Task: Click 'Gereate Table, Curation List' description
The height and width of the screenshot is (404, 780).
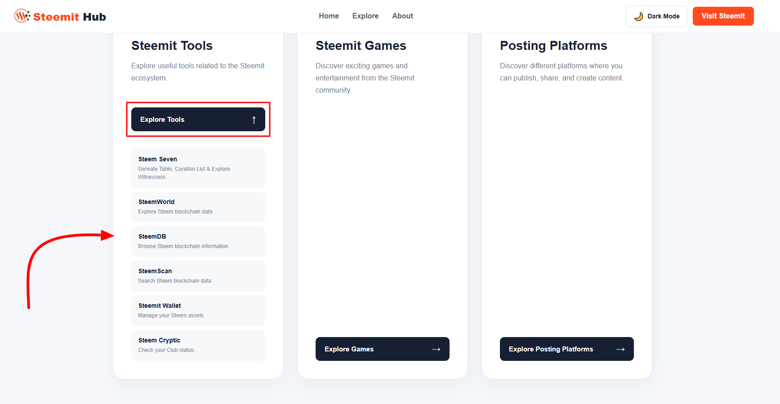Action: 184,173
